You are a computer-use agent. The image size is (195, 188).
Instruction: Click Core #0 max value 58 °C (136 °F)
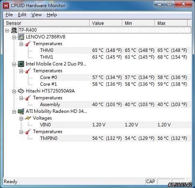172,77
